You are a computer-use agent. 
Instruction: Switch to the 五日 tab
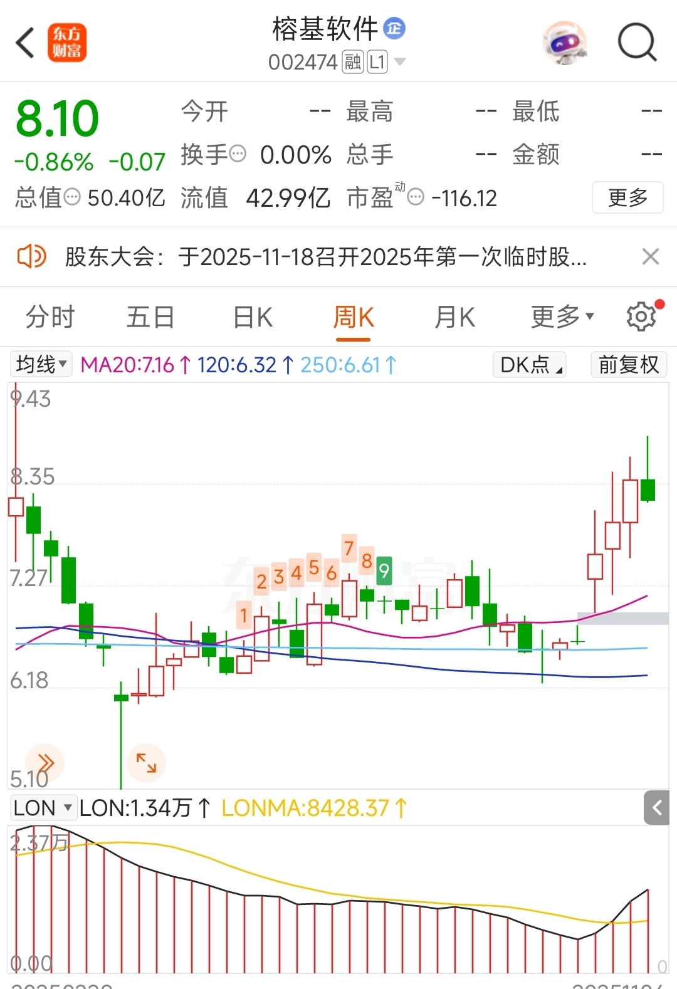coord(150,317)
